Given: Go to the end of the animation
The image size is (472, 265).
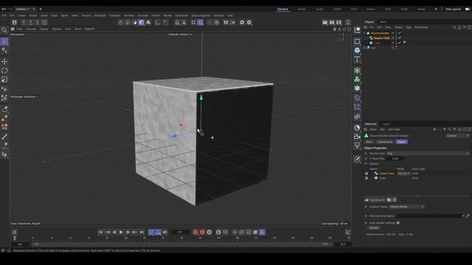Looking at the screenshot, I should pos(142,233).
